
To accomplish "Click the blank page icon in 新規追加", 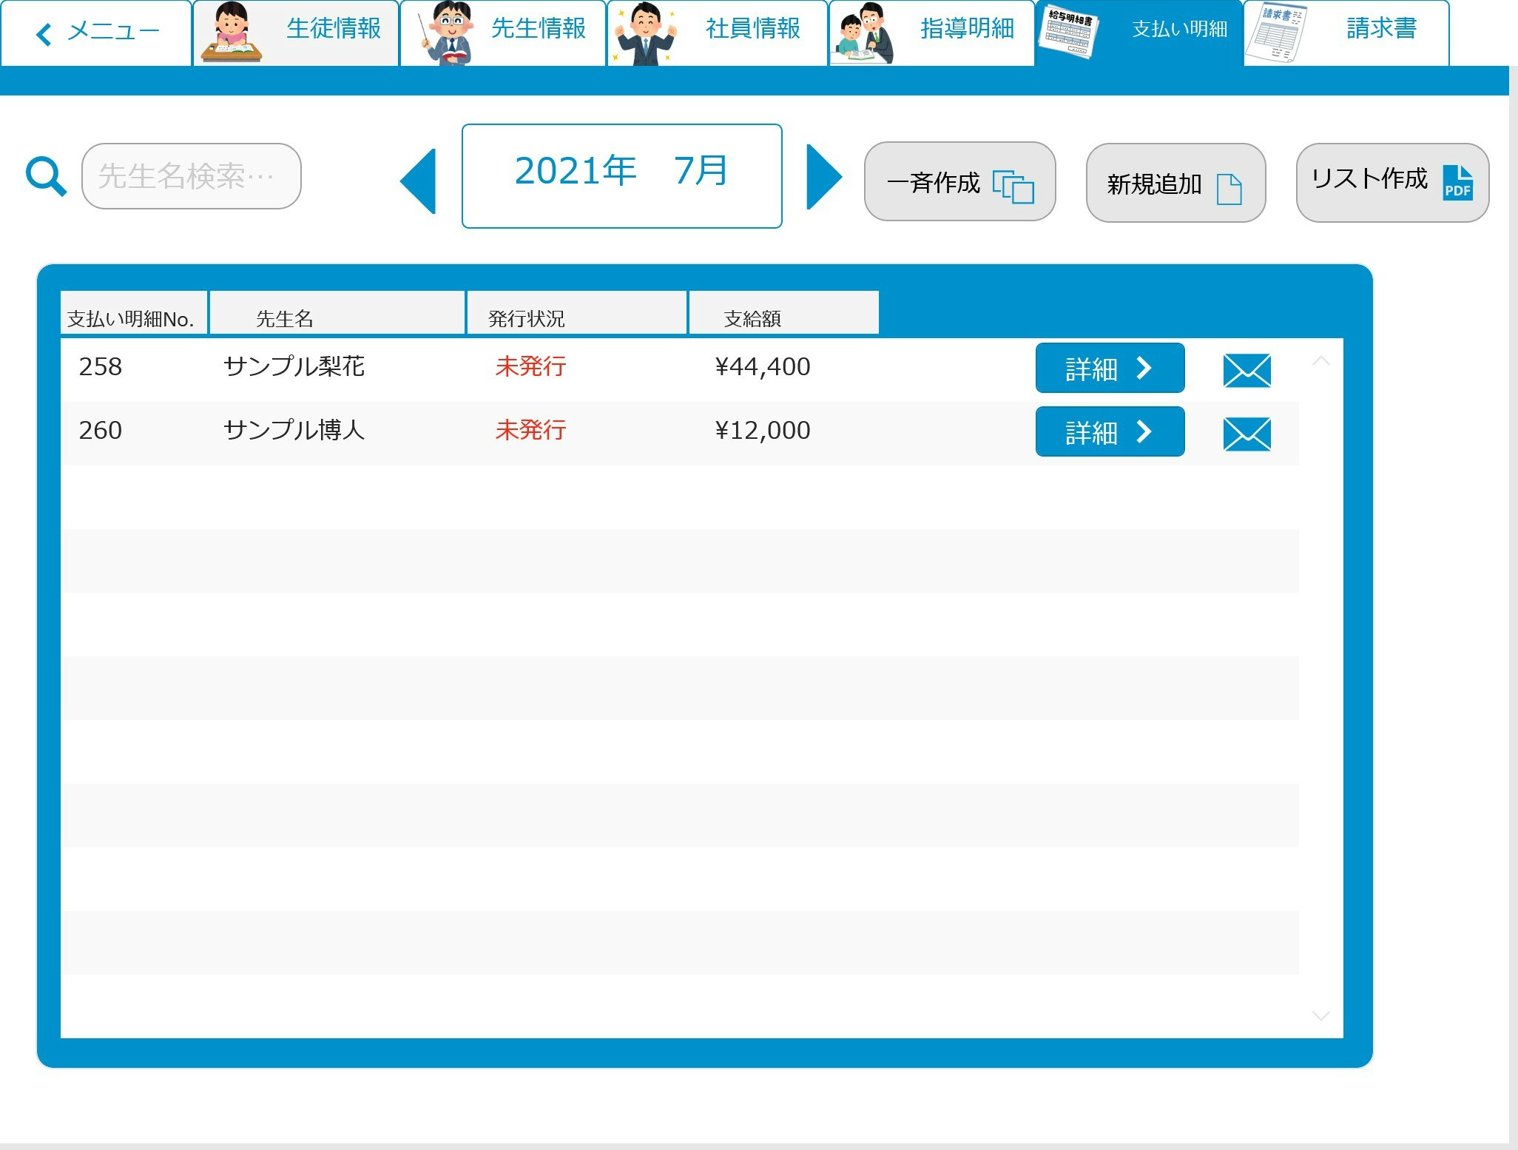I will pos(1229,189).
